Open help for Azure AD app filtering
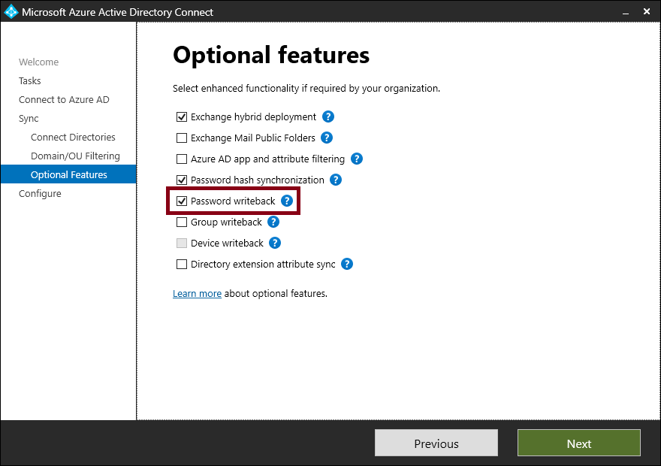Image resolution: width=661 pixels, height=466 pixels. pos(357,159)
